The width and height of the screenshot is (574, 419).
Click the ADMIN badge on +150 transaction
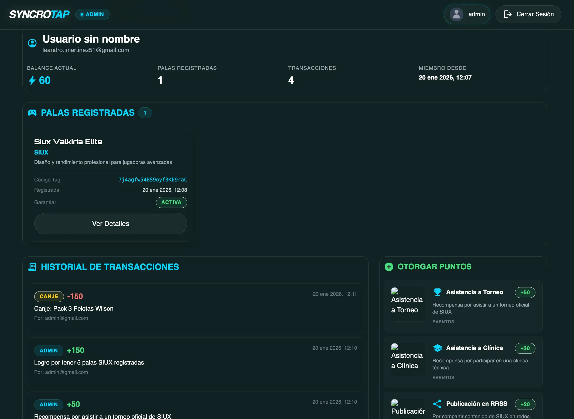[49, 351]
